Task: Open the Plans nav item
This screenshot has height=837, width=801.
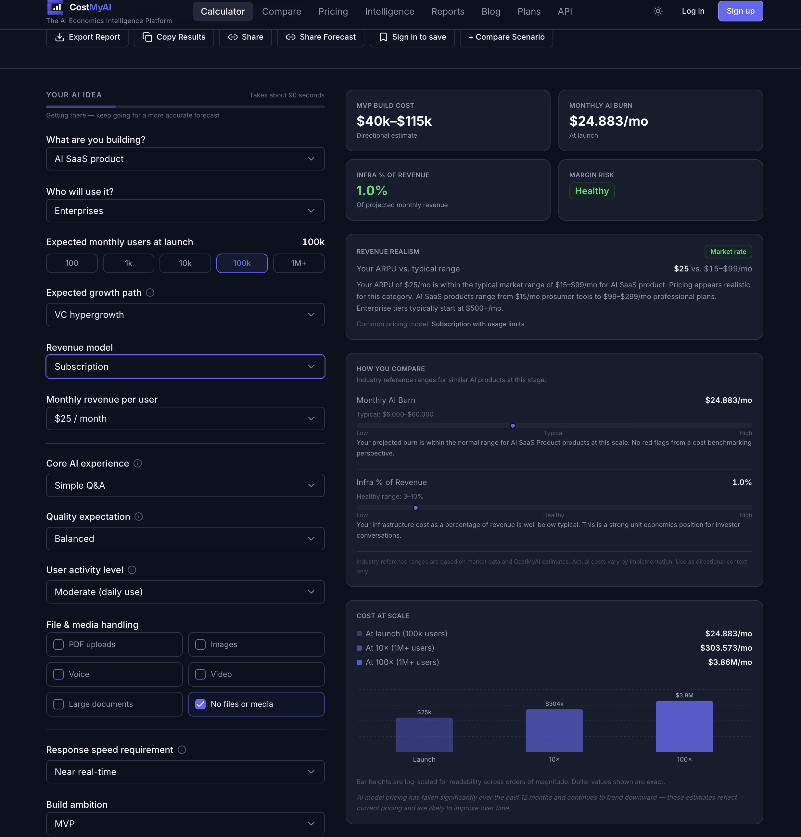Action: pos(529,11)
